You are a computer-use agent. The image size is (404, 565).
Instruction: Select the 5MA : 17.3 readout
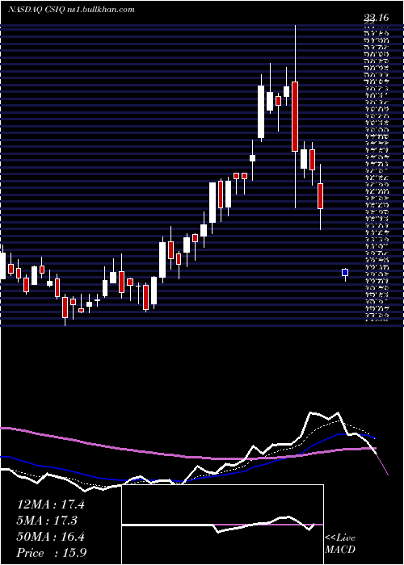point(47,521)
